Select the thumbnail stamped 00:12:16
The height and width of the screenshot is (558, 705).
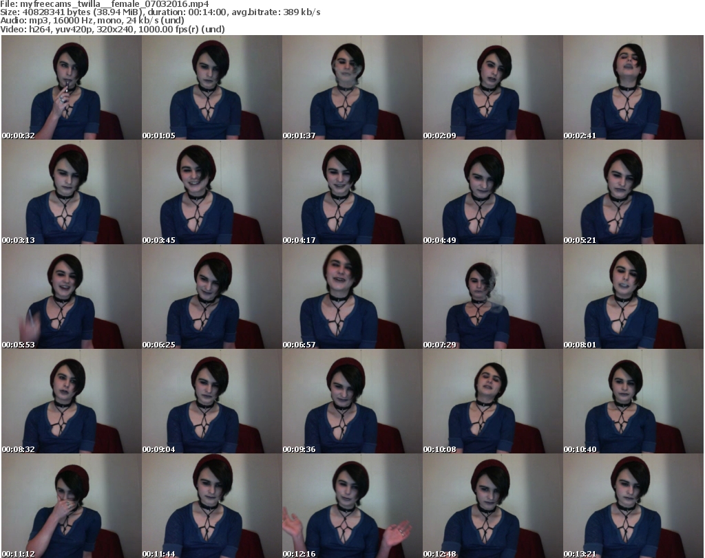(x=352, y=506)
